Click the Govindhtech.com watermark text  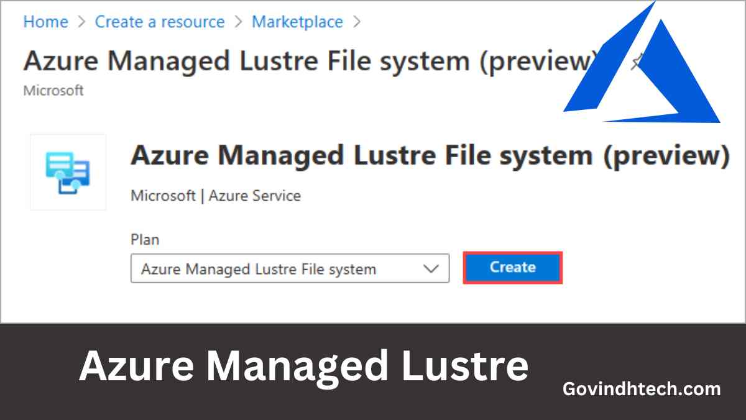642,389
